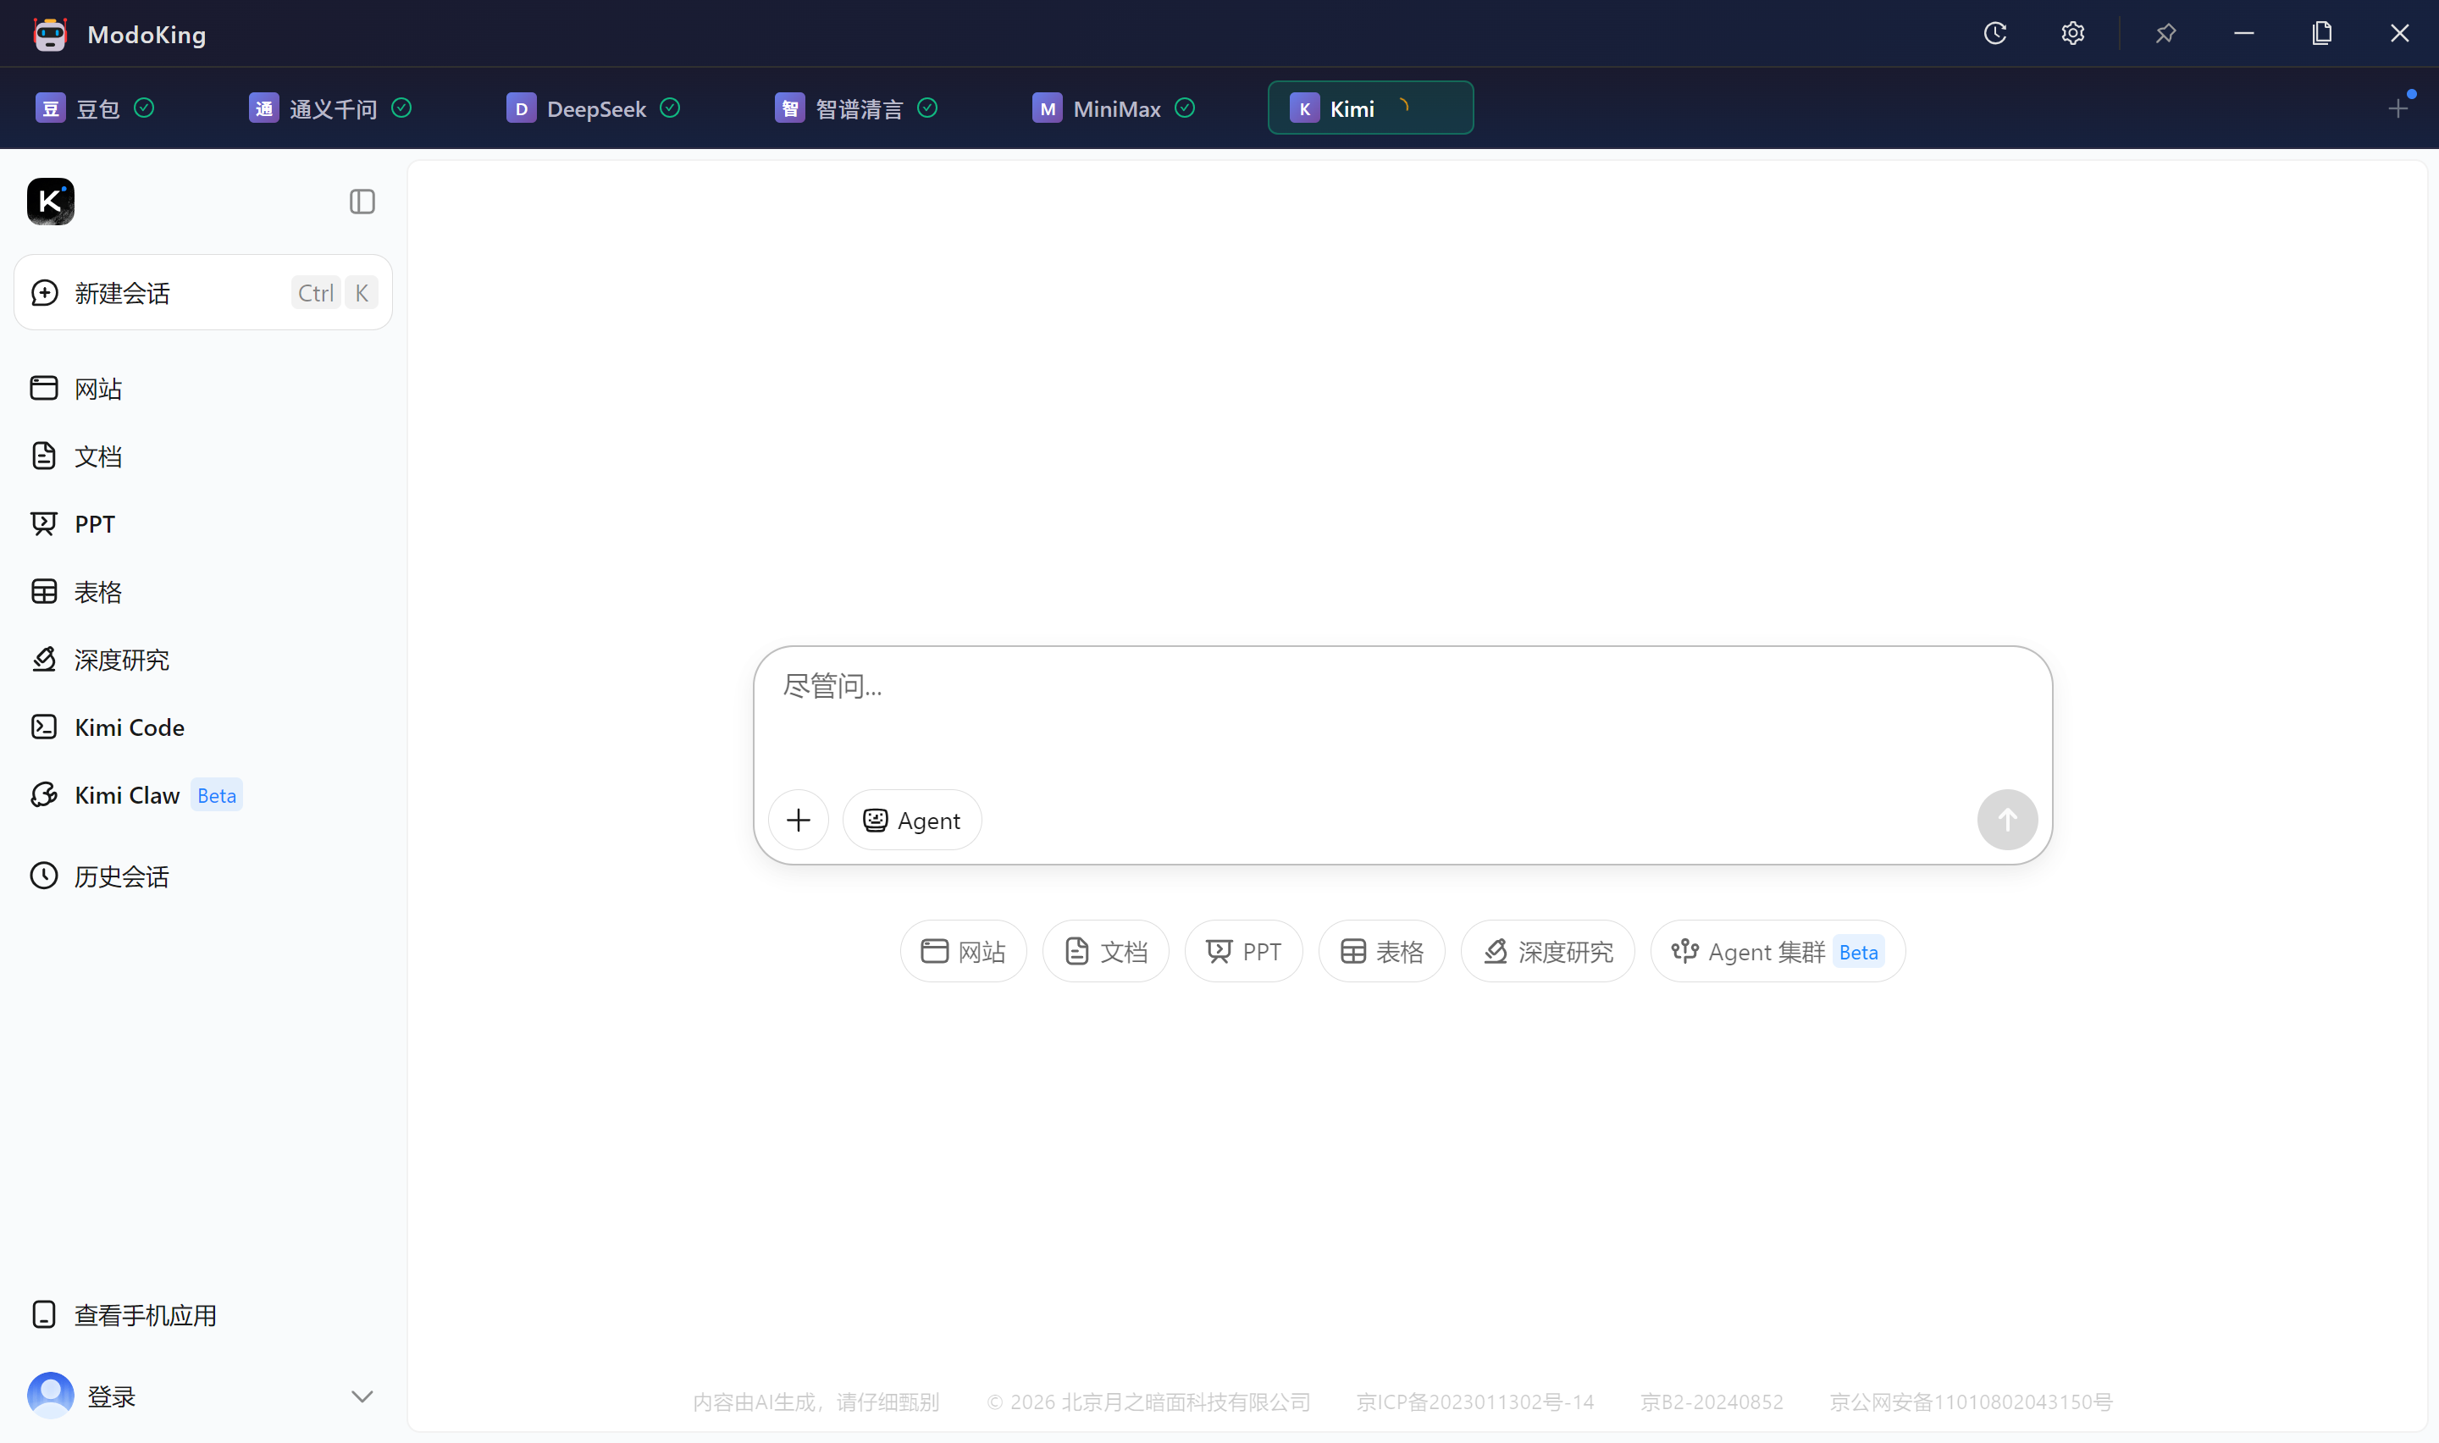The image size is (2439, 1443).
Task: Switch to the 智谱清言 tab
Action: tap(855, 108)
